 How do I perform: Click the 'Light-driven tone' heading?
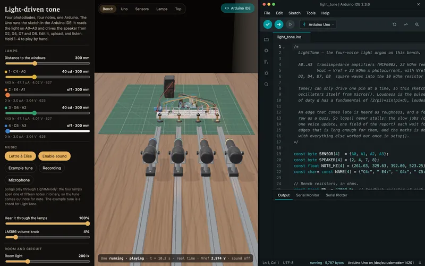32,9
